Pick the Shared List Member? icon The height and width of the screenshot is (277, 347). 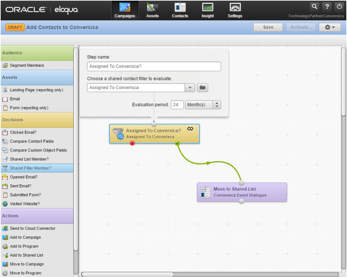point(5,159)
